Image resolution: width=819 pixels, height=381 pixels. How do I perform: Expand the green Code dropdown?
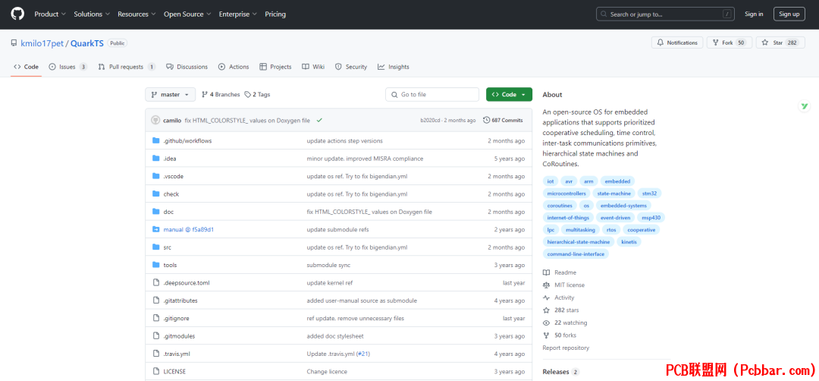[x=510, y=95]
